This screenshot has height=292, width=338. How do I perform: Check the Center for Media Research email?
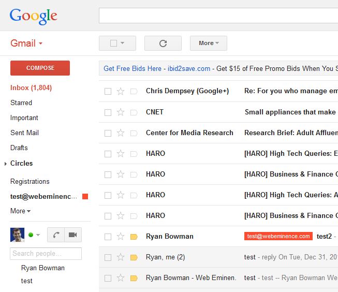(108, 133)
